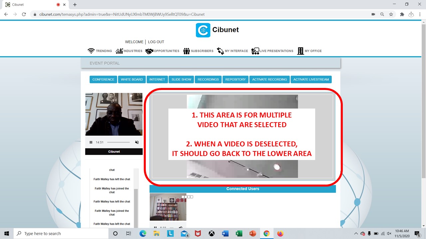Open the Subscribers page

[198, 51]
